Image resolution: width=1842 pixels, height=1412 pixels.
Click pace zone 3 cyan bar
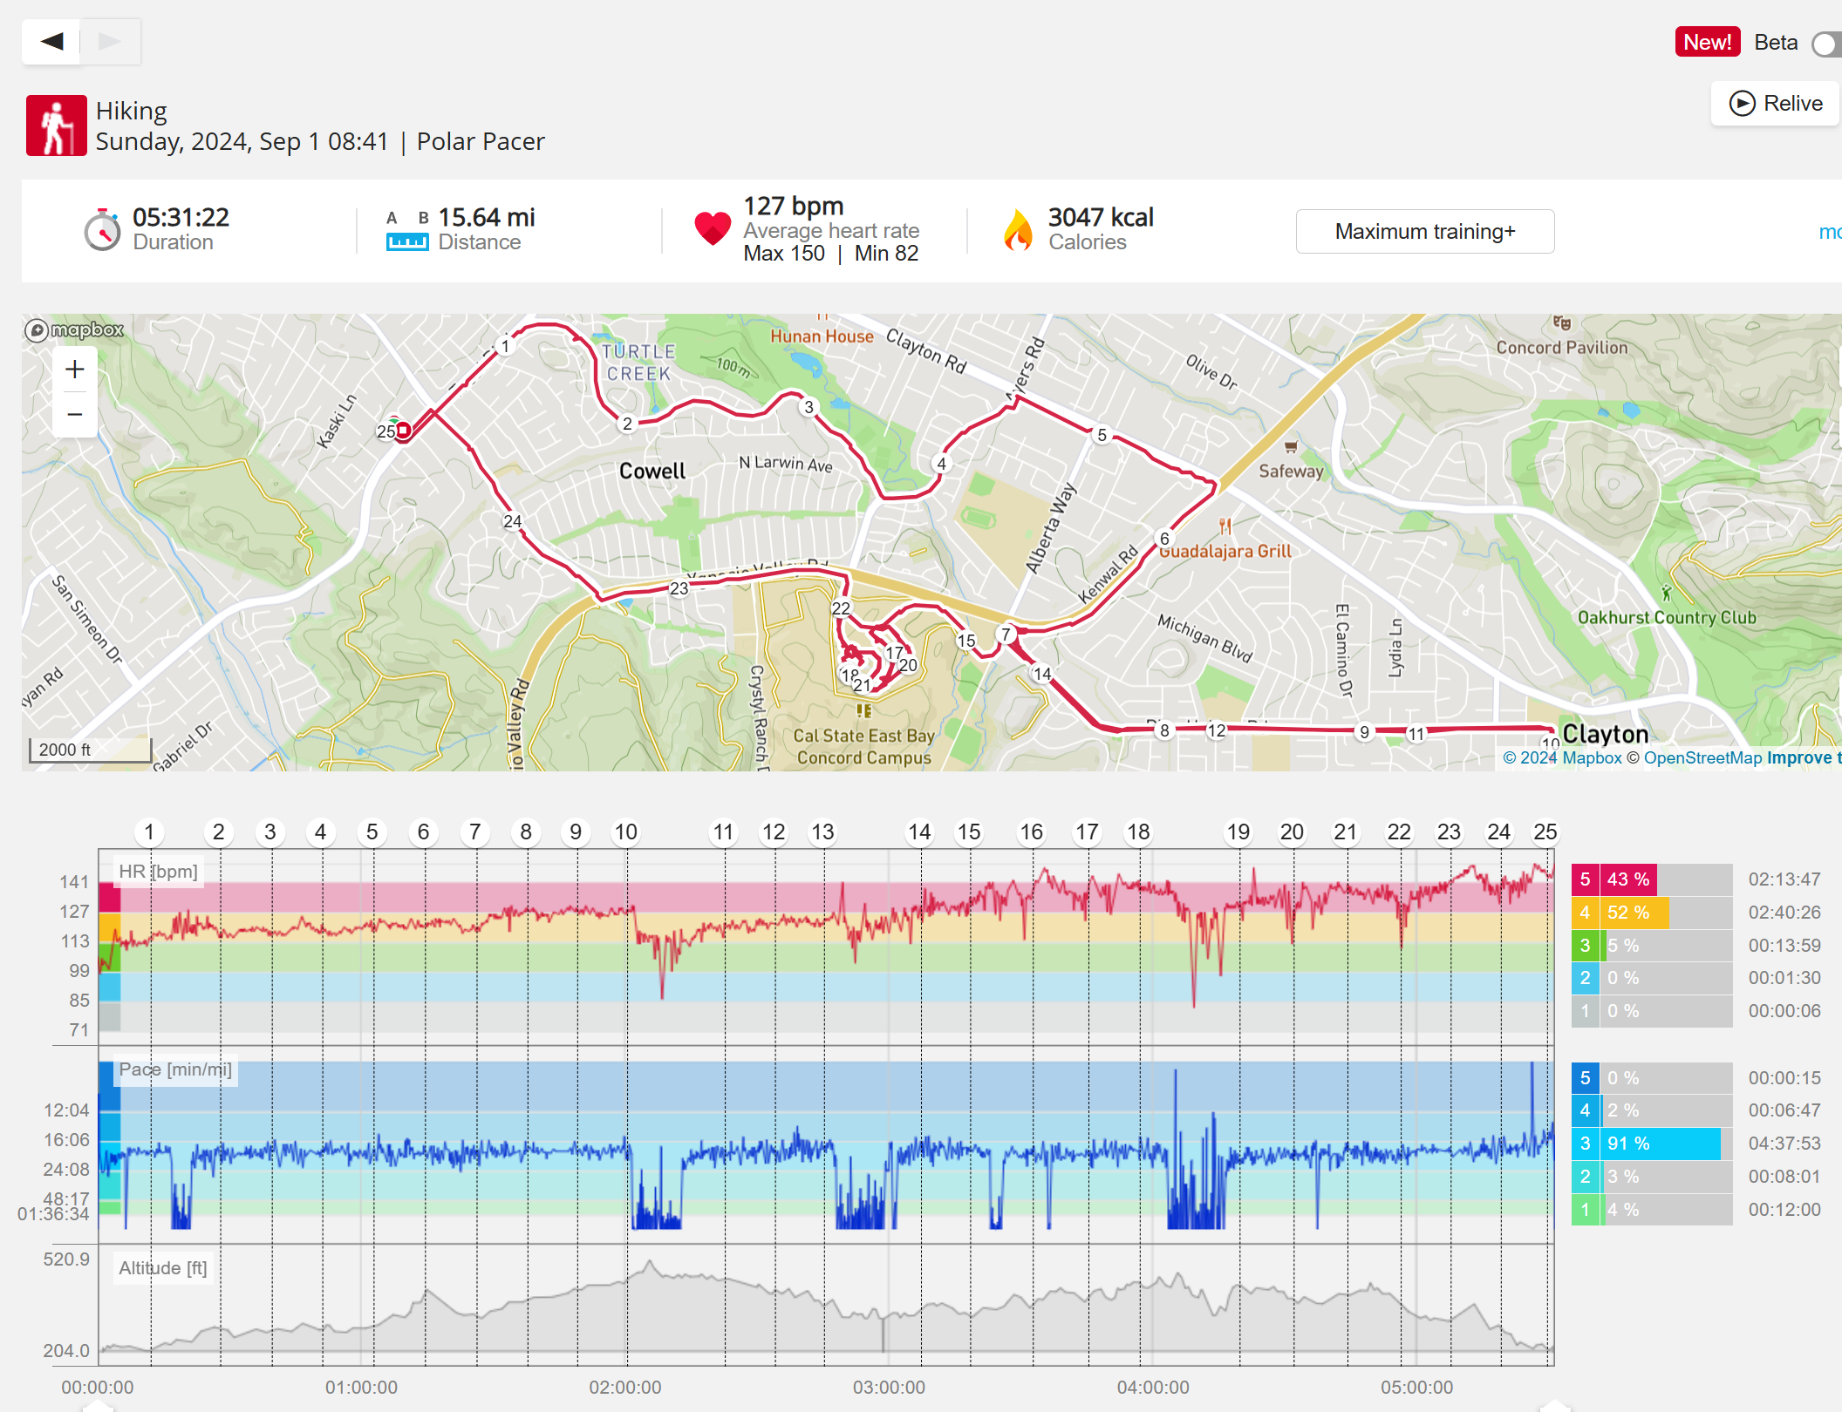(x=1661, y=1143)
